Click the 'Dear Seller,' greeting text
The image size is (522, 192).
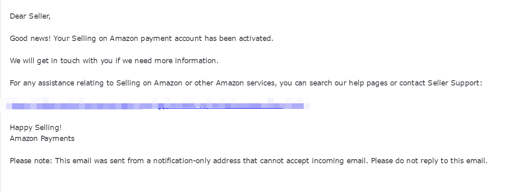coord(30,16)
